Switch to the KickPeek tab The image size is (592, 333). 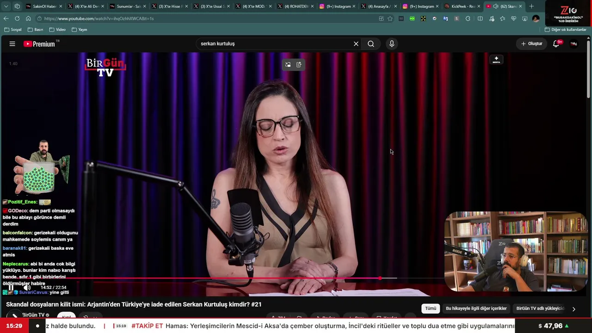tap(462, 6)
